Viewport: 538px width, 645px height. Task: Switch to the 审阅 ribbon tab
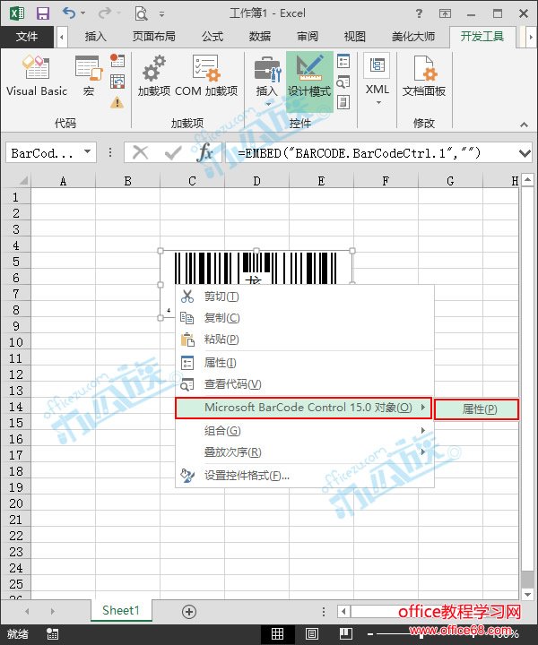click(308, 37)
